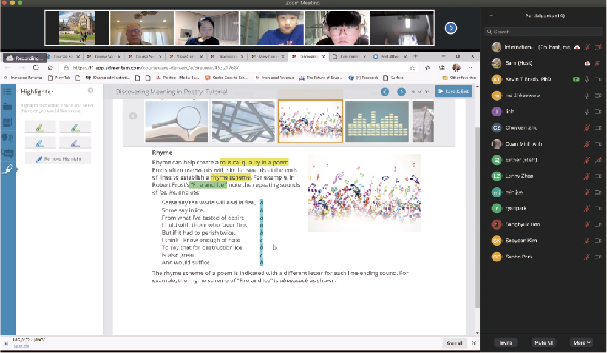Click the Mute All button

543,343
